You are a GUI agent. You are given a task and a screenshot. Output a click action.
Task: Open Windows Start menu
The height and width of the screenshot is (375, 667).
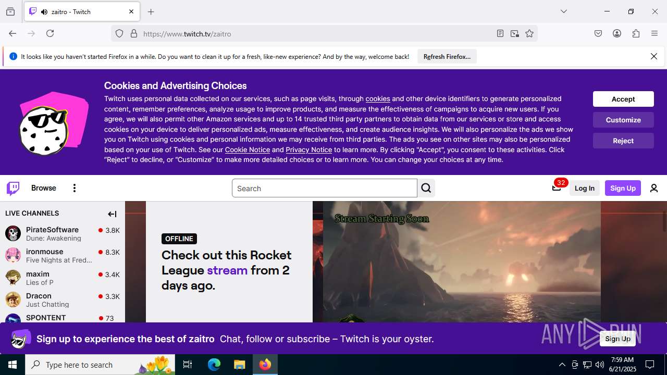(x=13, y=365)
